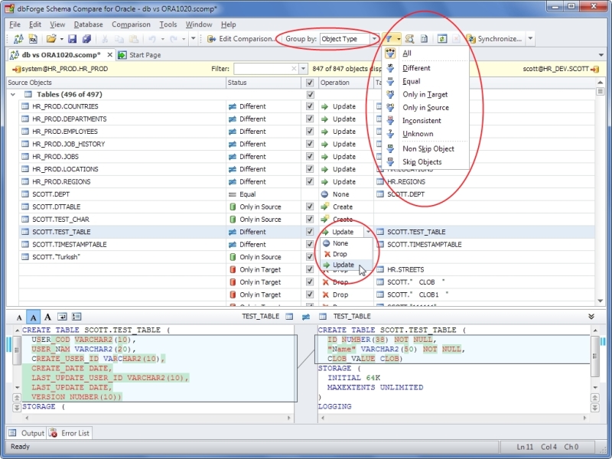Switch to the Start Page tab
Image resolution: width=612 pixels, height=459 pixels.
pos(139,55)
